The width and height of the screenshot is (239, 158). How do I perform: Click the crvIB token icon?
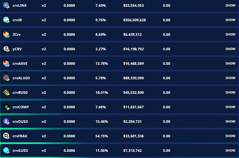click(6, 20)
